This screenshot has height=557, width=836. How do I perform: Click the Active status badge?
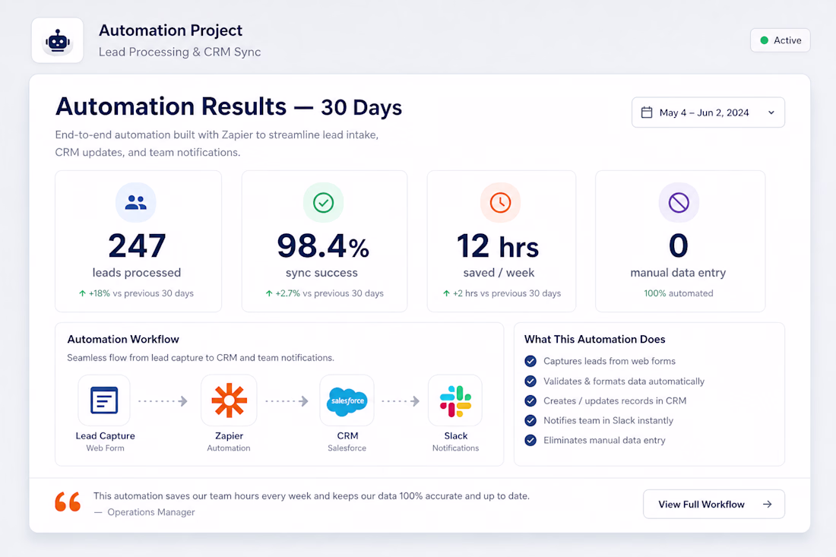[x=780, y=40]
